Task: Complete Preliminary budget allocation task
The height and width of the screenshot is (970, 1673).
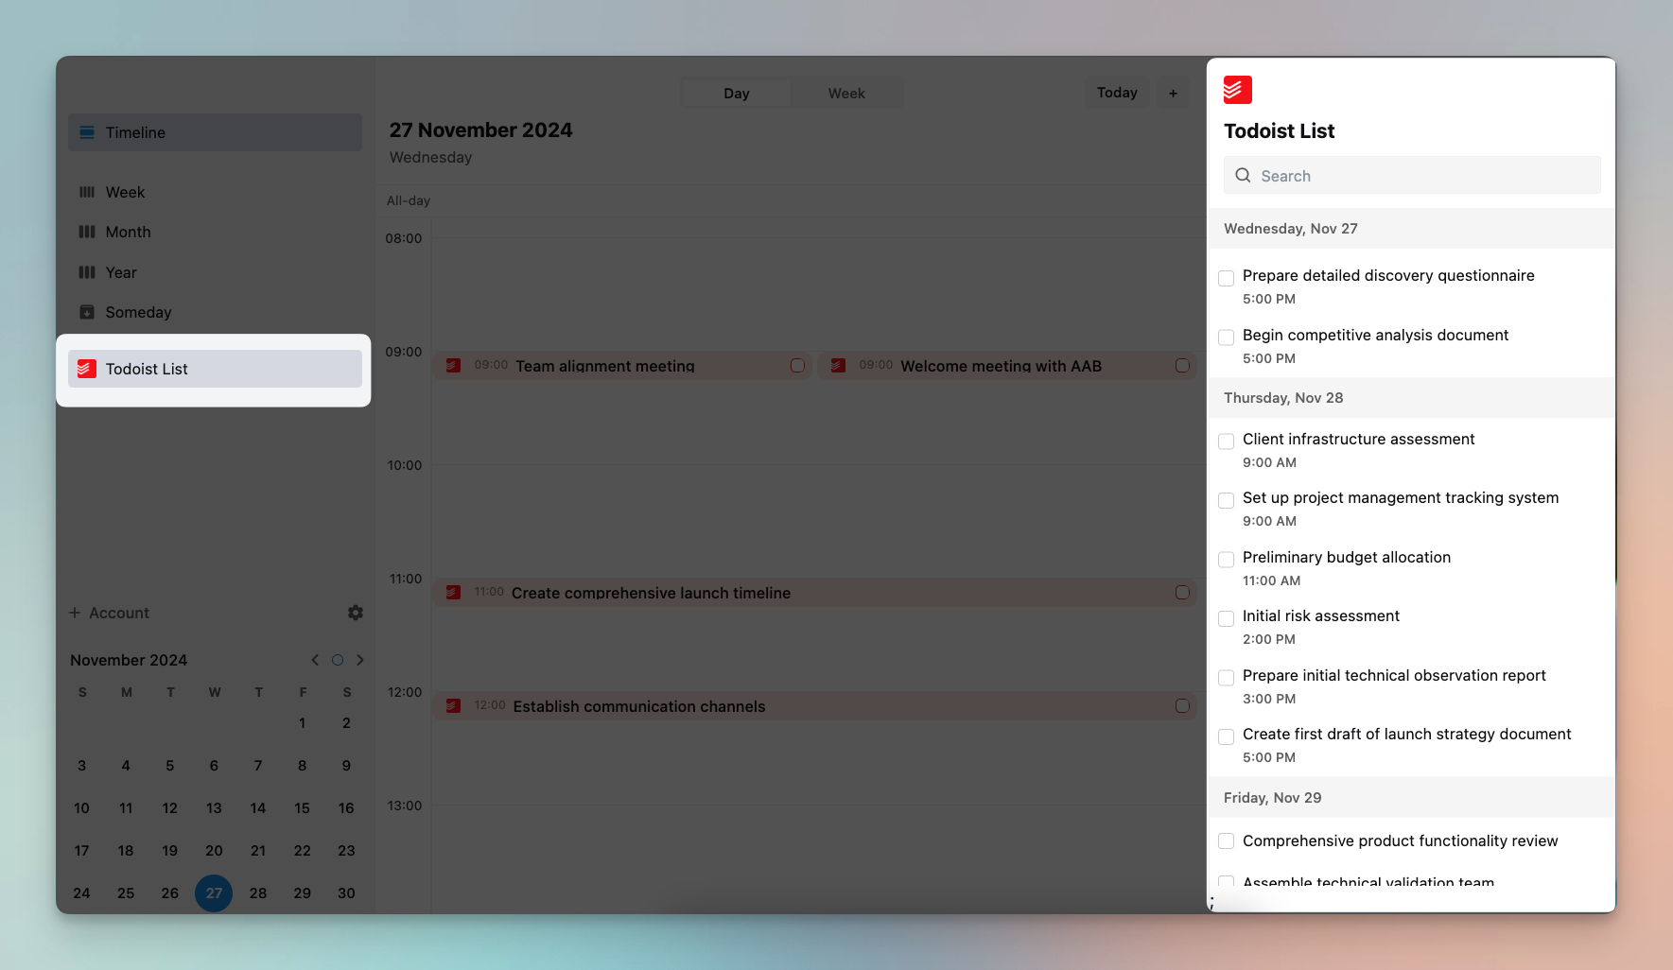Action: [x=1226, y=560]
